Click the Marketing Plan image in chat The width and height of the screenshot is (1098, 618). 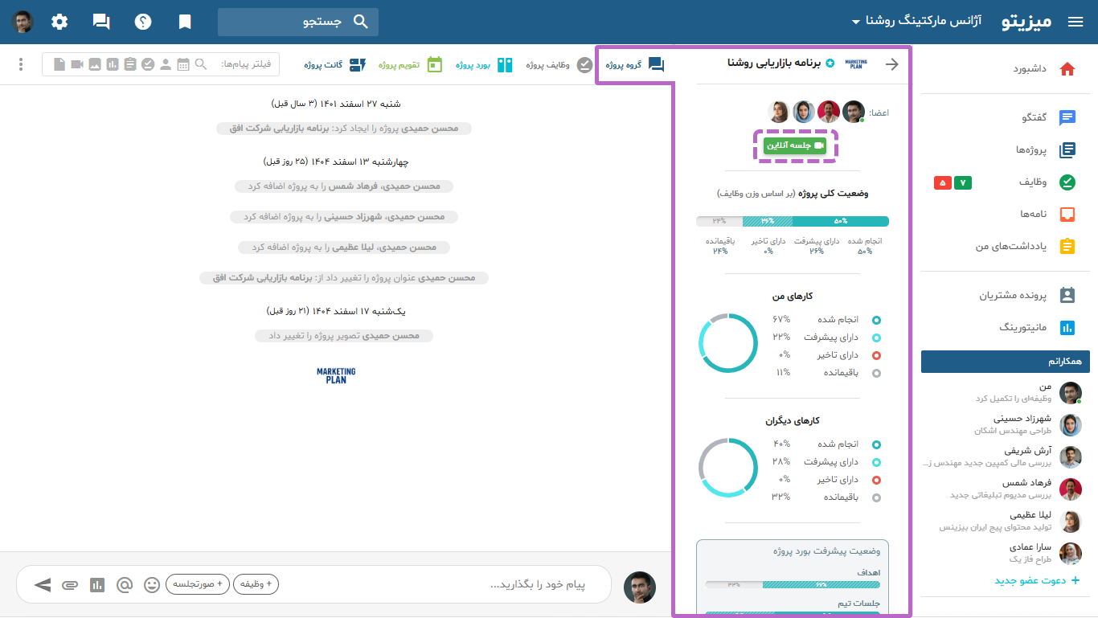click(x=336, y=375)
